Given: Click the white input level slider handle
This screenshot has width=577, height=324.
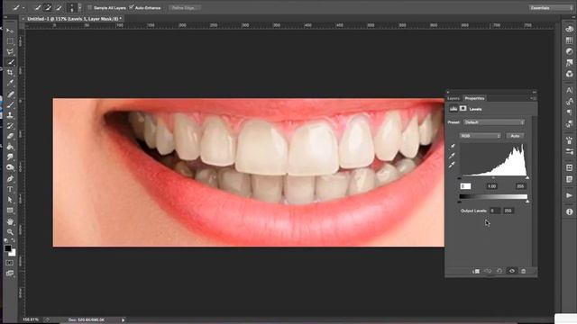Looking at the screenshot, I should tap(527, 178).
